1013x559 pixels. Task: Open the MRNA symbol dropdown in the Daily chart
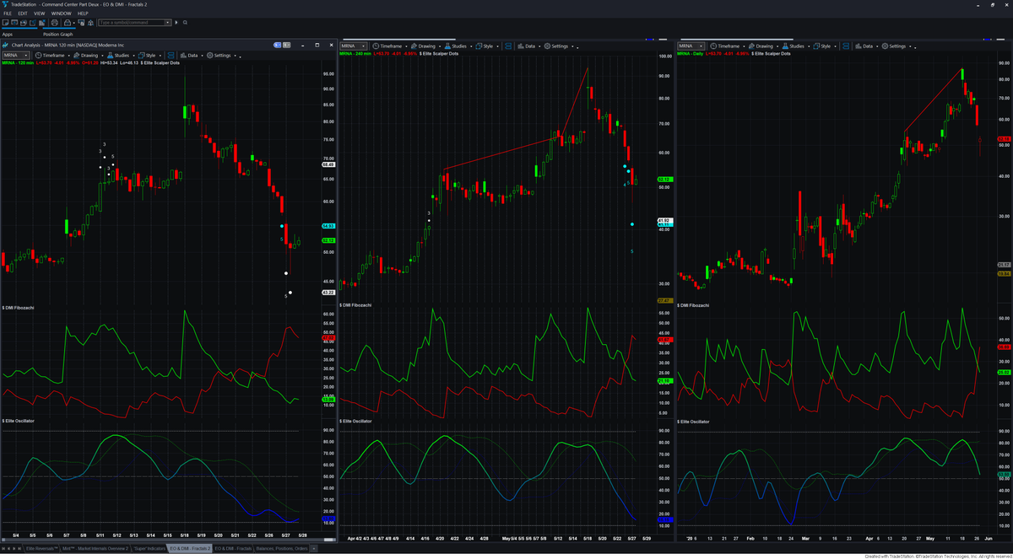pos(691,46)
